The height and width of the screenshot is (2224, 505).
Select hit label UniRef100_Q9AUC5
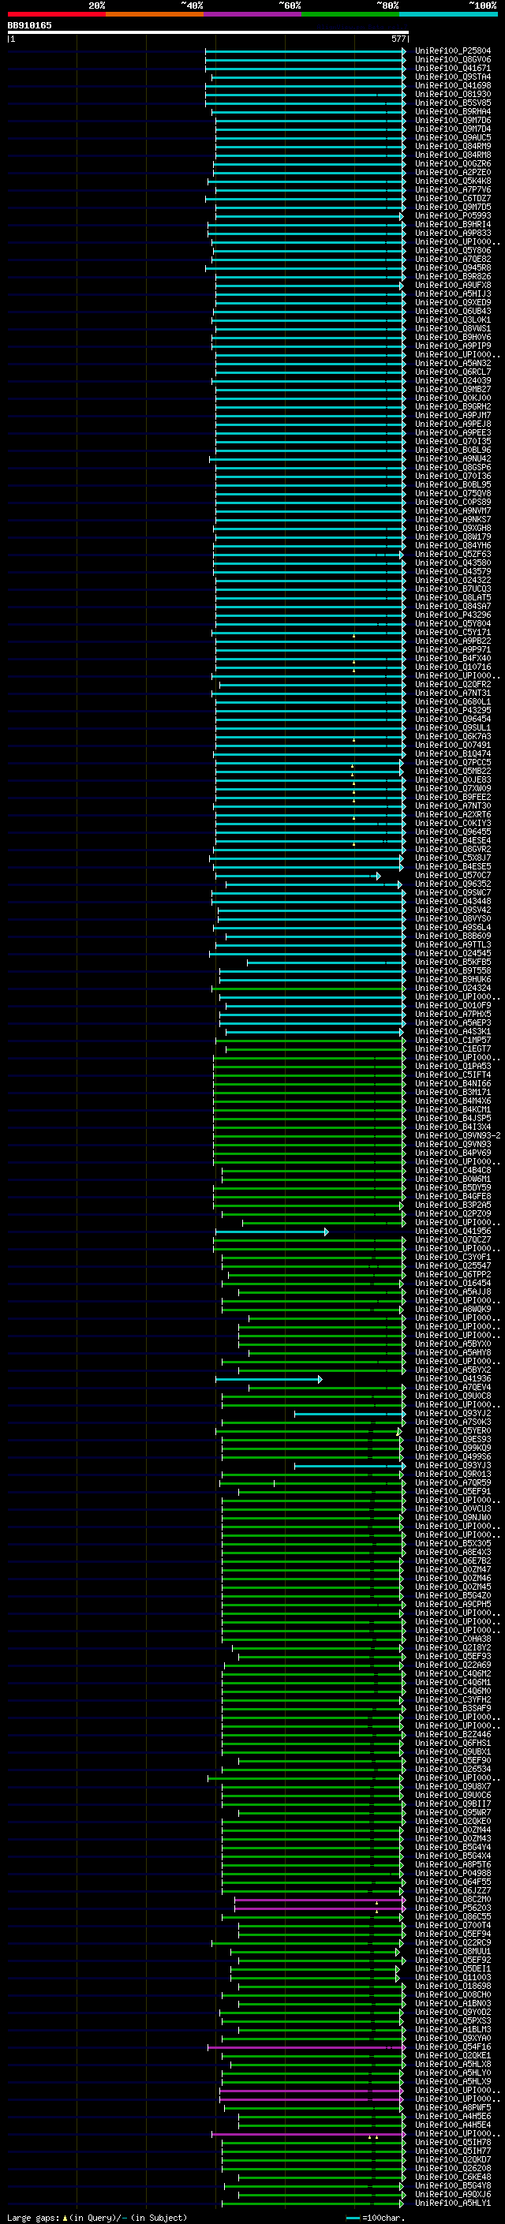(x=452, y=137)
